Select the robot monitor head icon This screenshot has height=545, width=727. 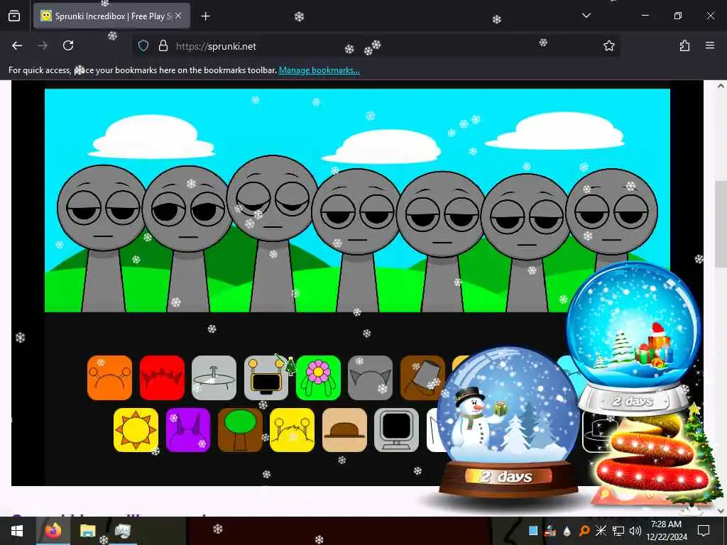[x=266, y=378]
